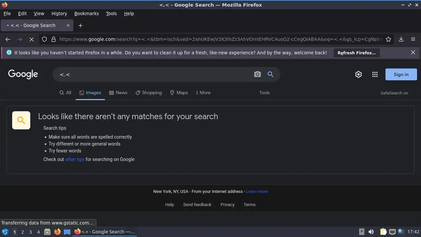Switch to the Shopping results tab
Image resolution: width=421 pixels, height=237 pixels.
(149, 92)
